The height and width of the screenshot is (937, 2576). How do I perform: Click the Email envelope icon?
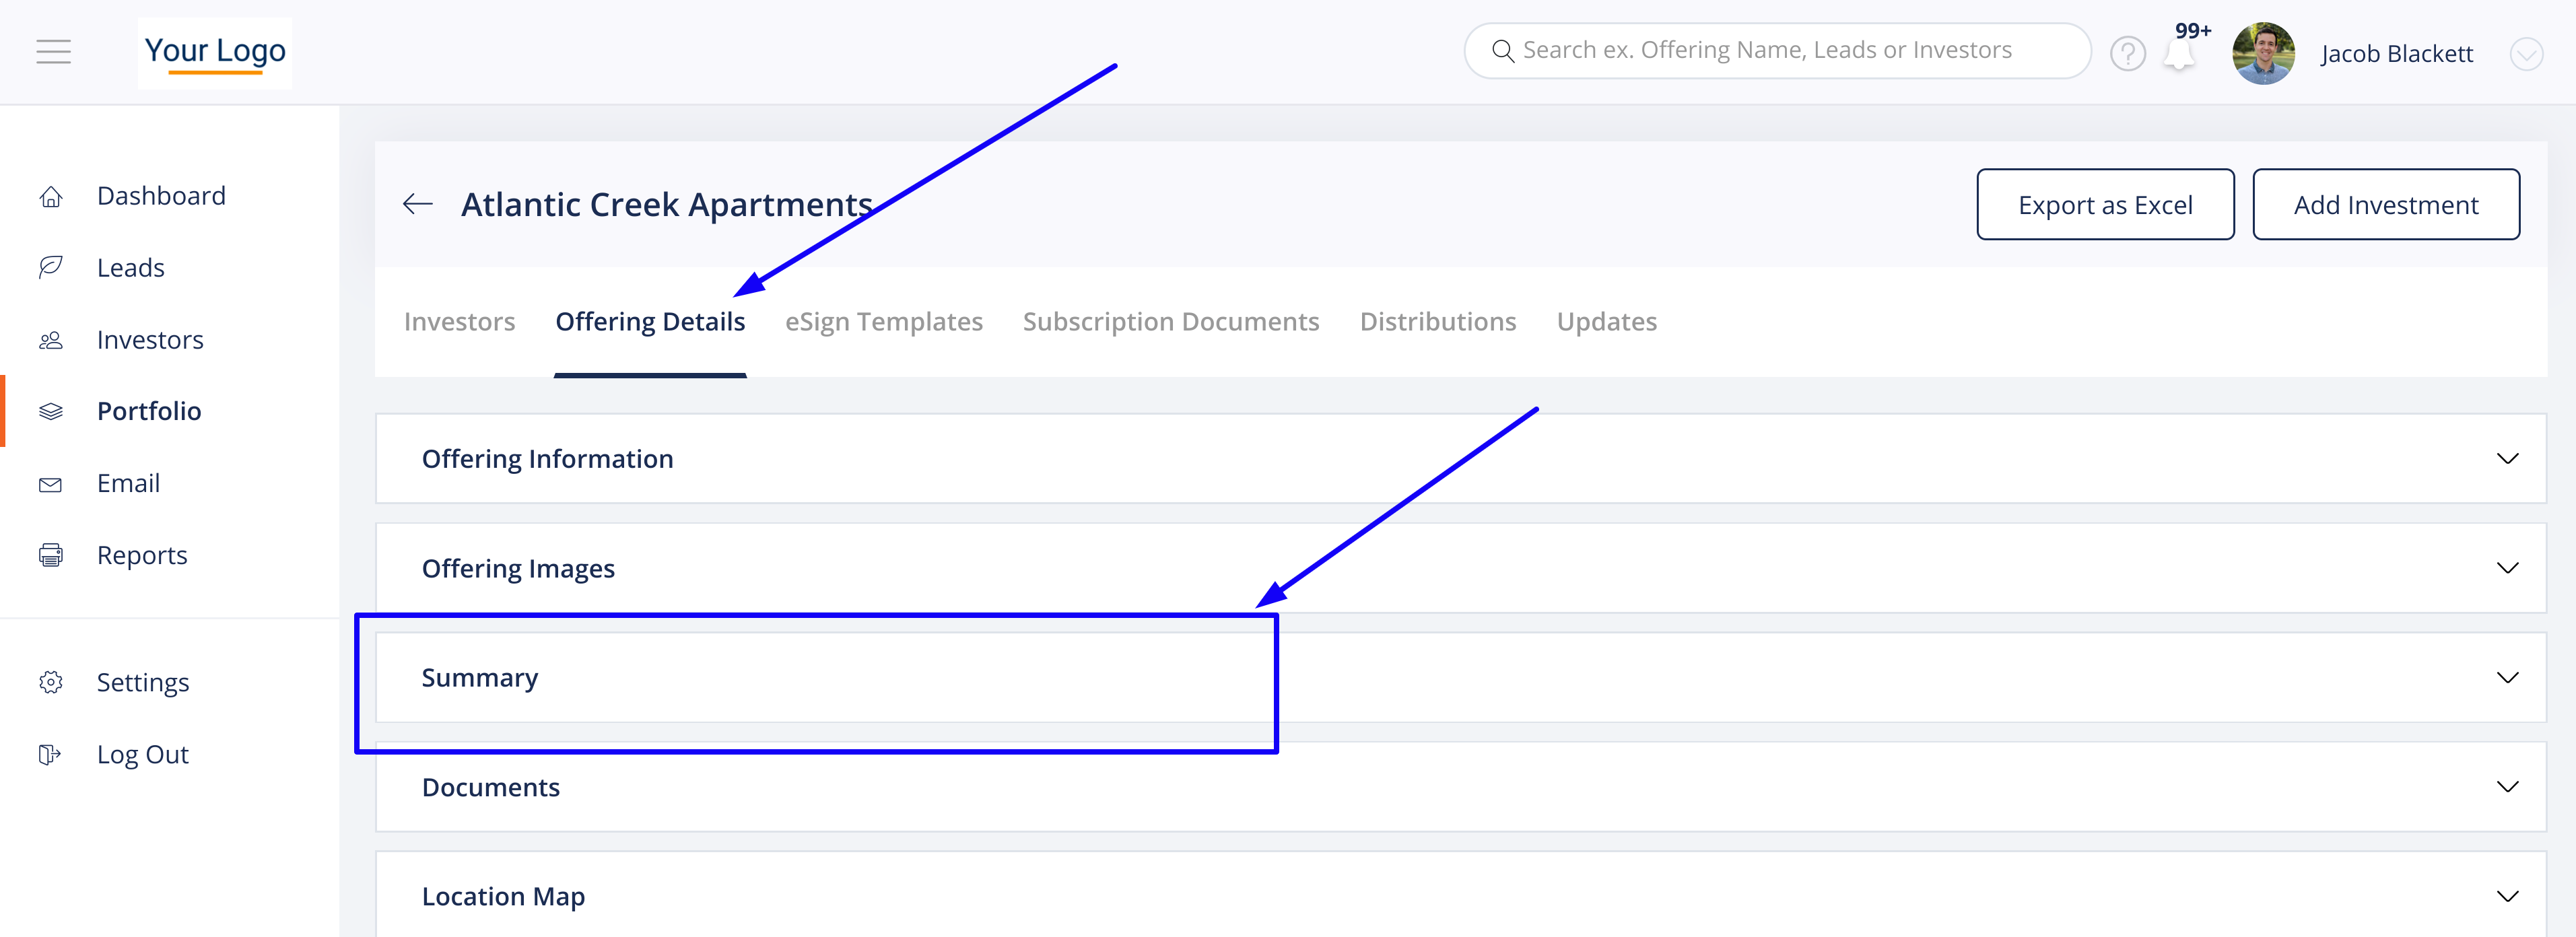coord(51,485)
